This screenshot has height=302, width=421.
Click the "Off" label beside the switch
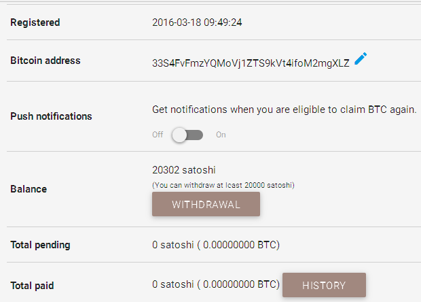click(x=158, y=135)
